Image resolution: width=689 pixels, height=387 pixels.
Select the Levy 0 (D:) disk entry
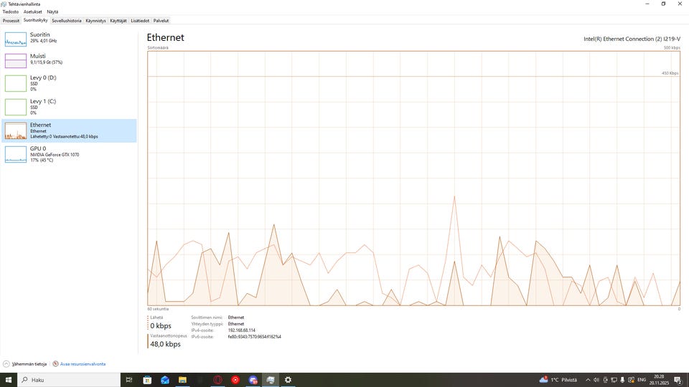click(x=69, y=83)
